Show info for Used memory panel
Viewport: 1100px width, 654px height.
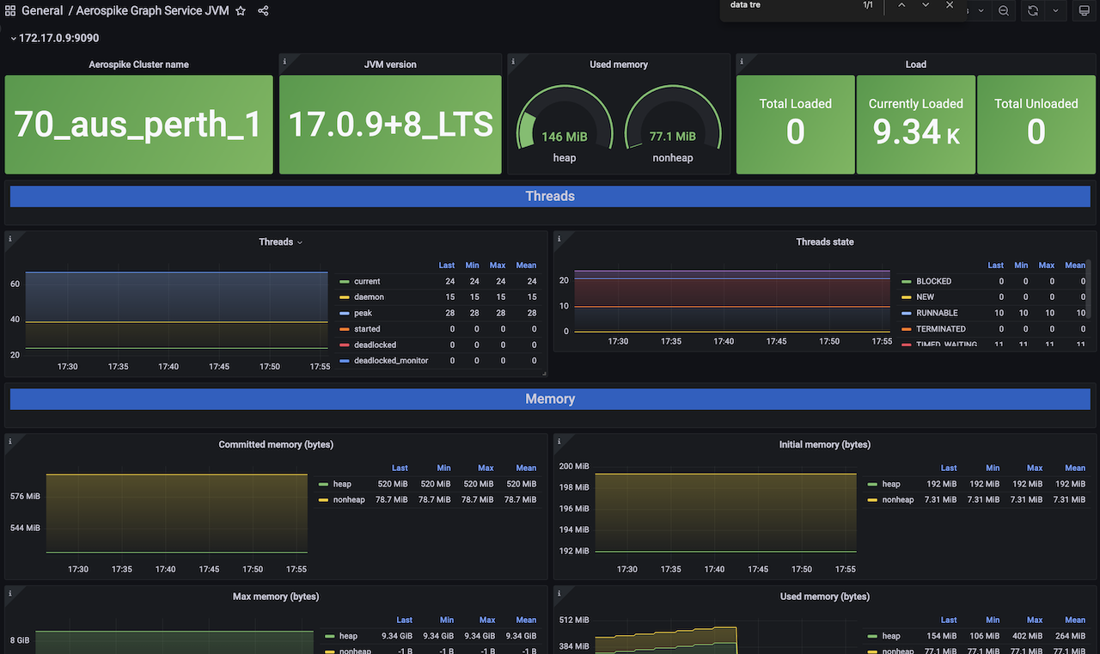click(x=513, y=61)
